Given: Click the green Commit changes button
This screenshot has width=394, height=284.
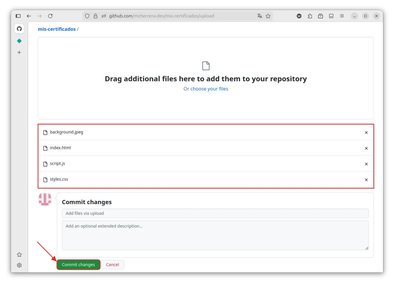Looking at the screenshot, I should pos(78,265).
